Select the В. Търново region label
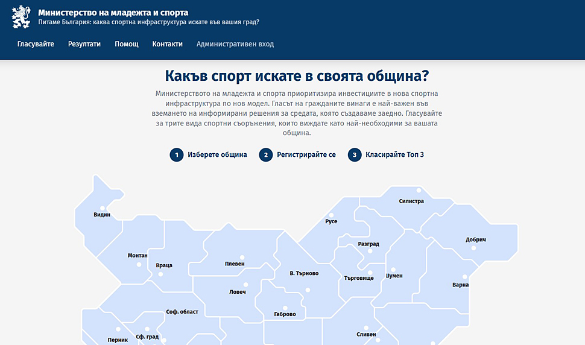Screen dimensions: 585x345 pos(303,274)
